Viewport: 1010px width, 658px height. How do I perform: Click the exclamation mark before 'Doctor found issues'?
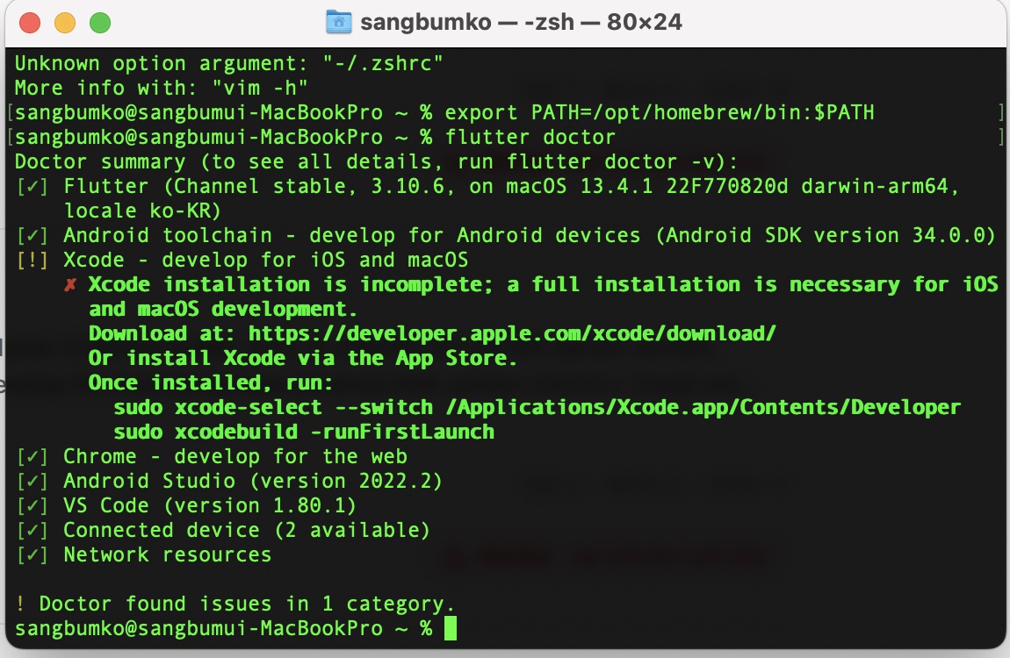[20, 604]
